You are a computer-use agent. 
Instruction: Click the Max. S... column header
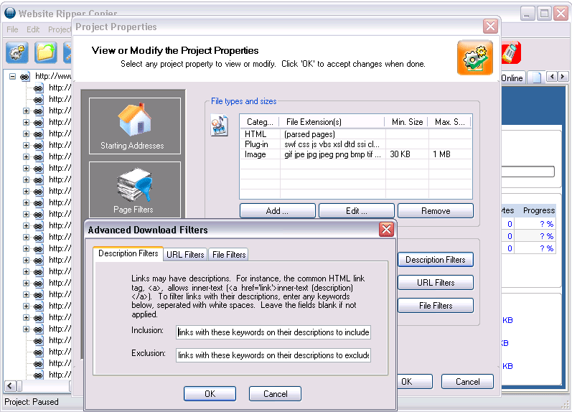(x=449, y=122)
